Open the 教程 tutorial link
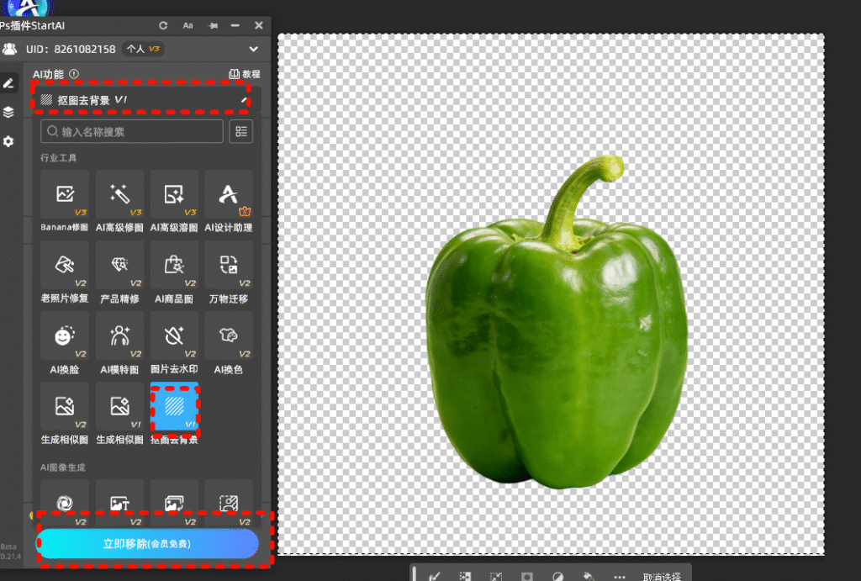The image size is (861, 581). (x=245, y=74)
